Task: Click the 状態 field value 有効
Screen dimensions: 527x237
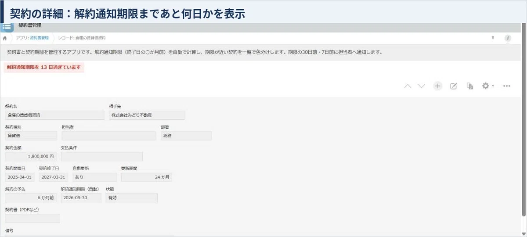Action: point(131,198)
